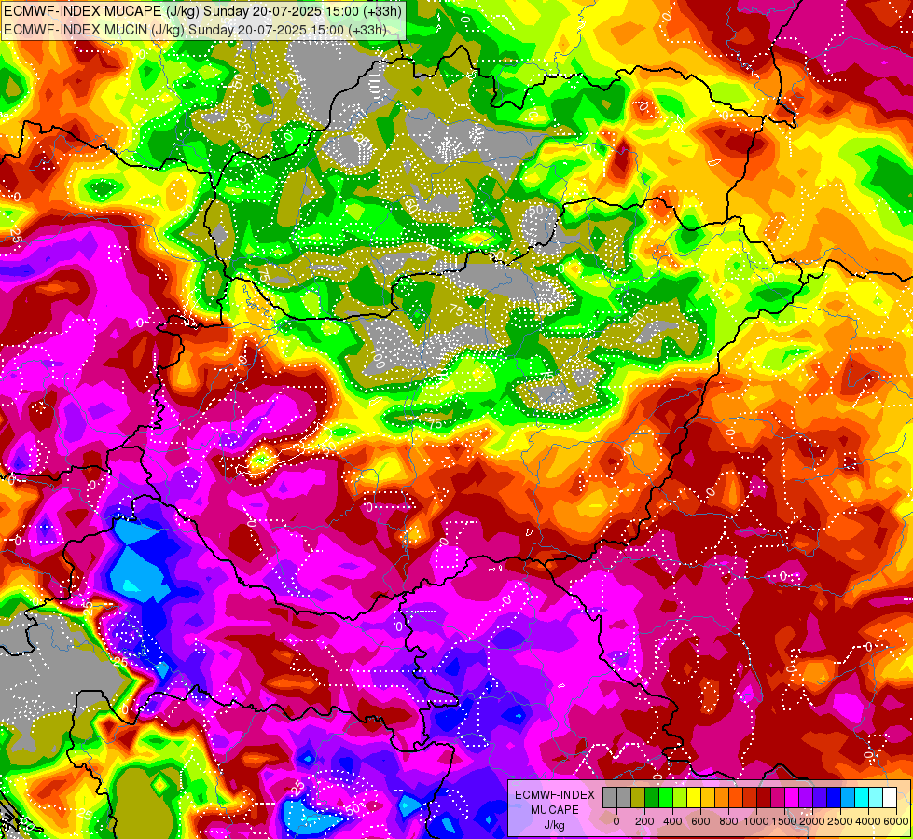Click the sky blue swatch after 2500
The width and height of the screenshot is (913, 839).
pyautogui.click(x=849, y=798)
